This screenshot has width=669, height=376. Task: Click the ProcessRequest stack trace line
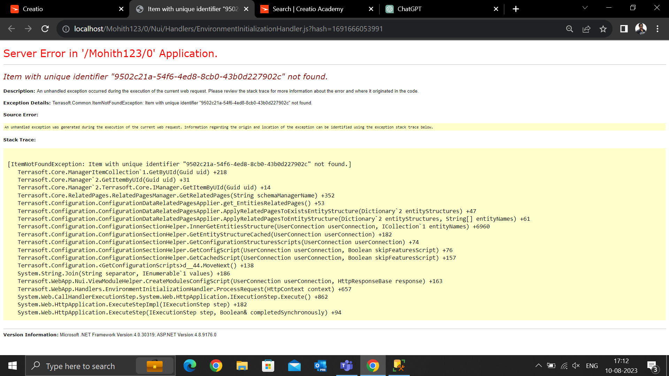coord(185,289)
